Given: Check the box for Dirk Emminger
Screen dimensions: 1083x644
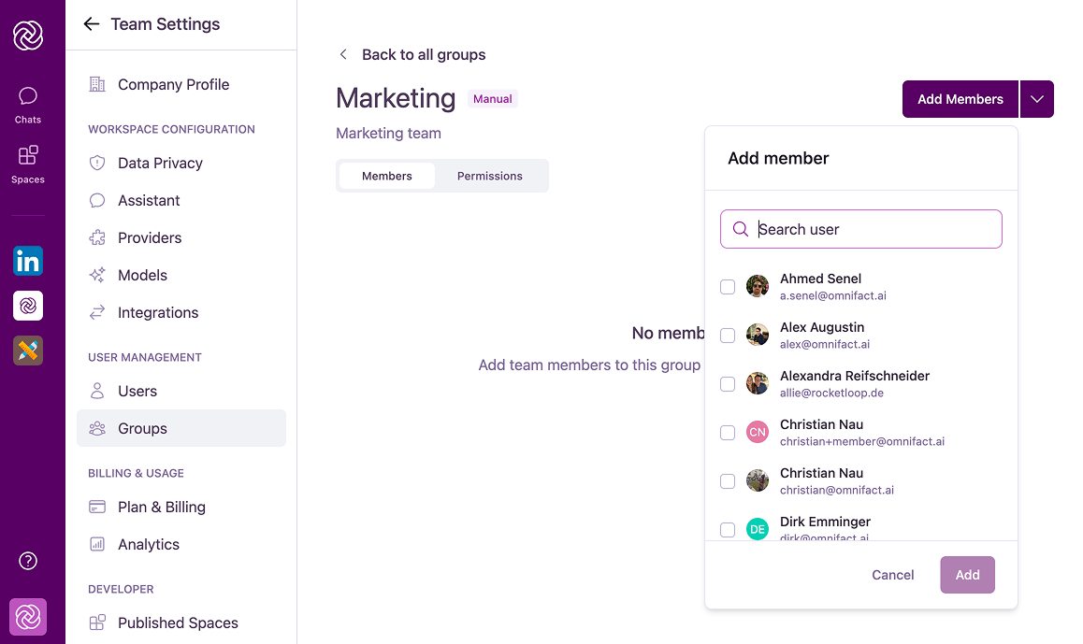Looking at the screenshot, I should pyautogui.click(x=728, y=529).
